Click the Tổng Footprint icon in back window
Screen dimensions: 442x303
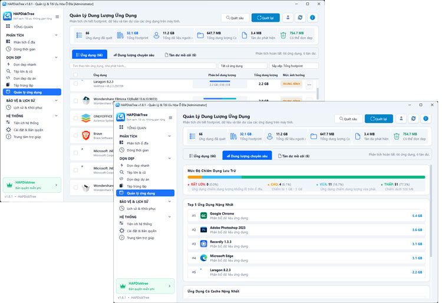(x=120, y=35)
